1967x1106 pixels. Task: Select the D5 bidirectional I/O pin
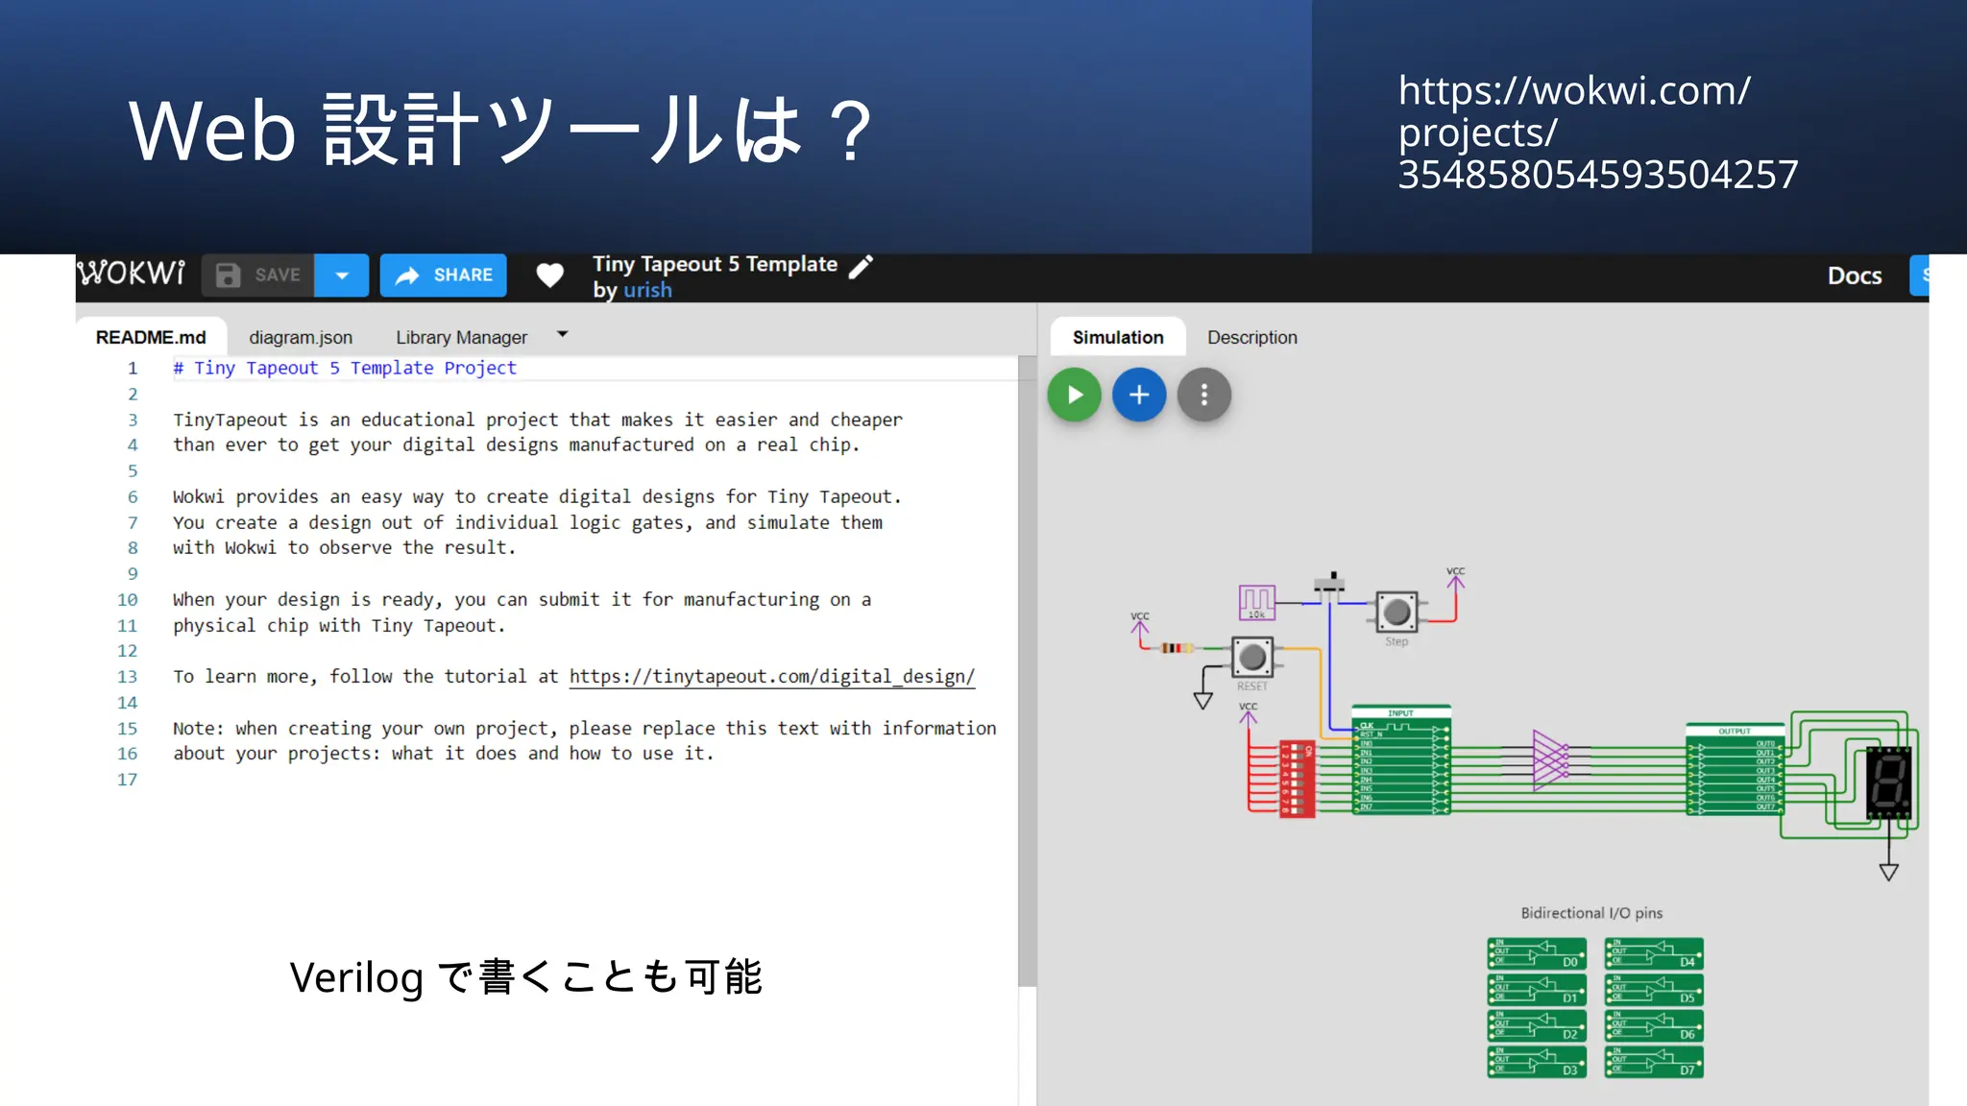point(1654,991)
